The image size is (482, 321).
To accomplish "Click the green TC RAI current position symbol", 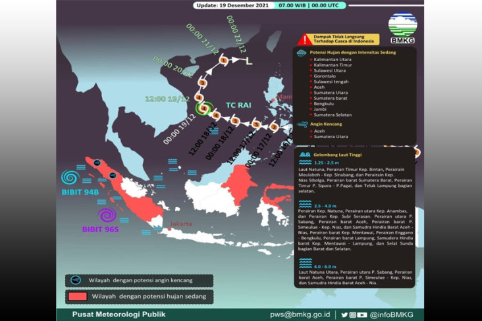I will click(204, 109).
